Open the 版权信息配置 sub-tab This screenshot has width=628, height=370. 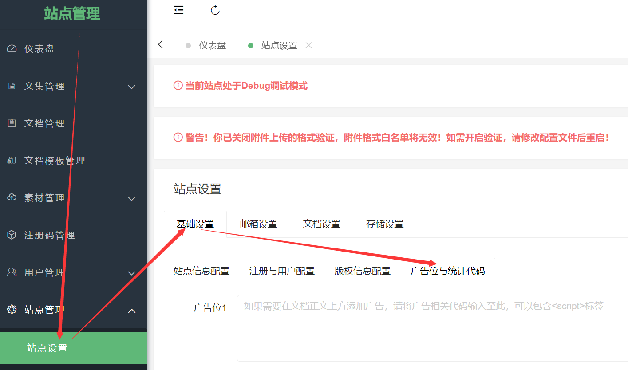tap(362, 271)
